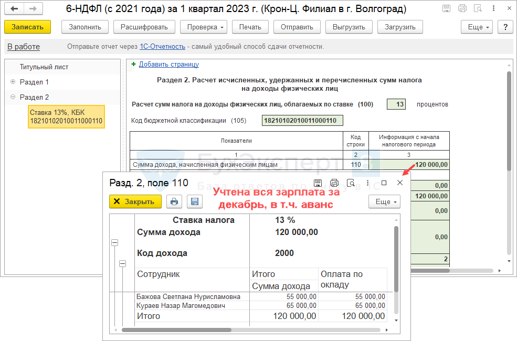The height and width of the screenshot is (341, 517).
Task: Select Титульный лист in the tree
Action: 44,67
